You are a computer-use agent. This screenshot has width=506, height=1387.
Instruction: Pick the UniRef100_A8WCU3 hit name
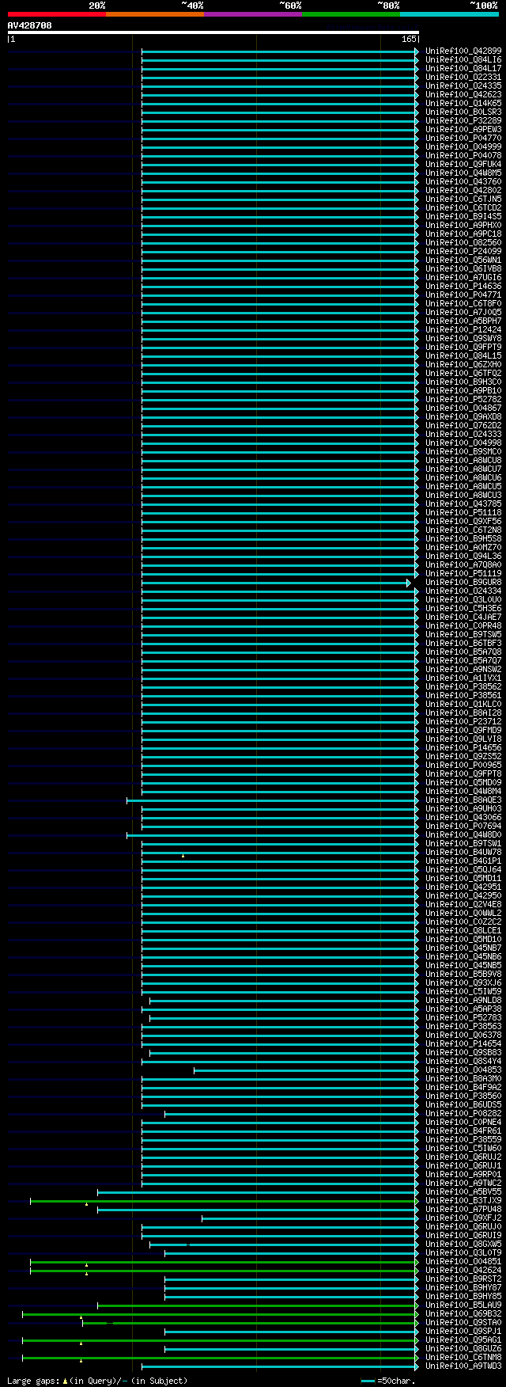pyautogui.click(x=463, y=496)
